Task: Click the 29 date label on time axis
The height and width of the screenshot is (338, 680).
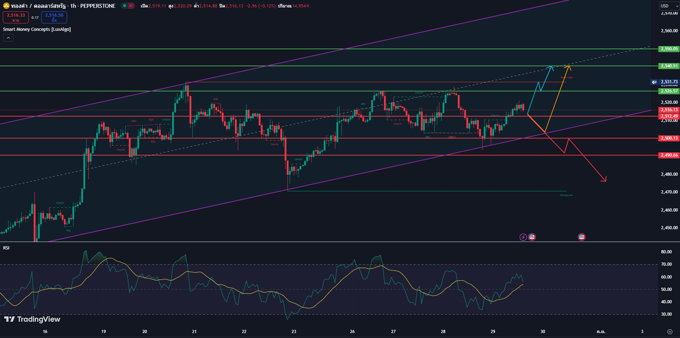Action: tap(493, 332)
